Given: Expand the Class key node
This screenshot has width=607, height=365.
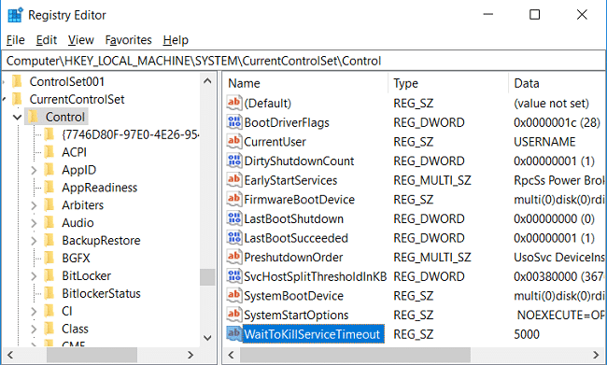Looking at the screenshot, I should 34,329.
